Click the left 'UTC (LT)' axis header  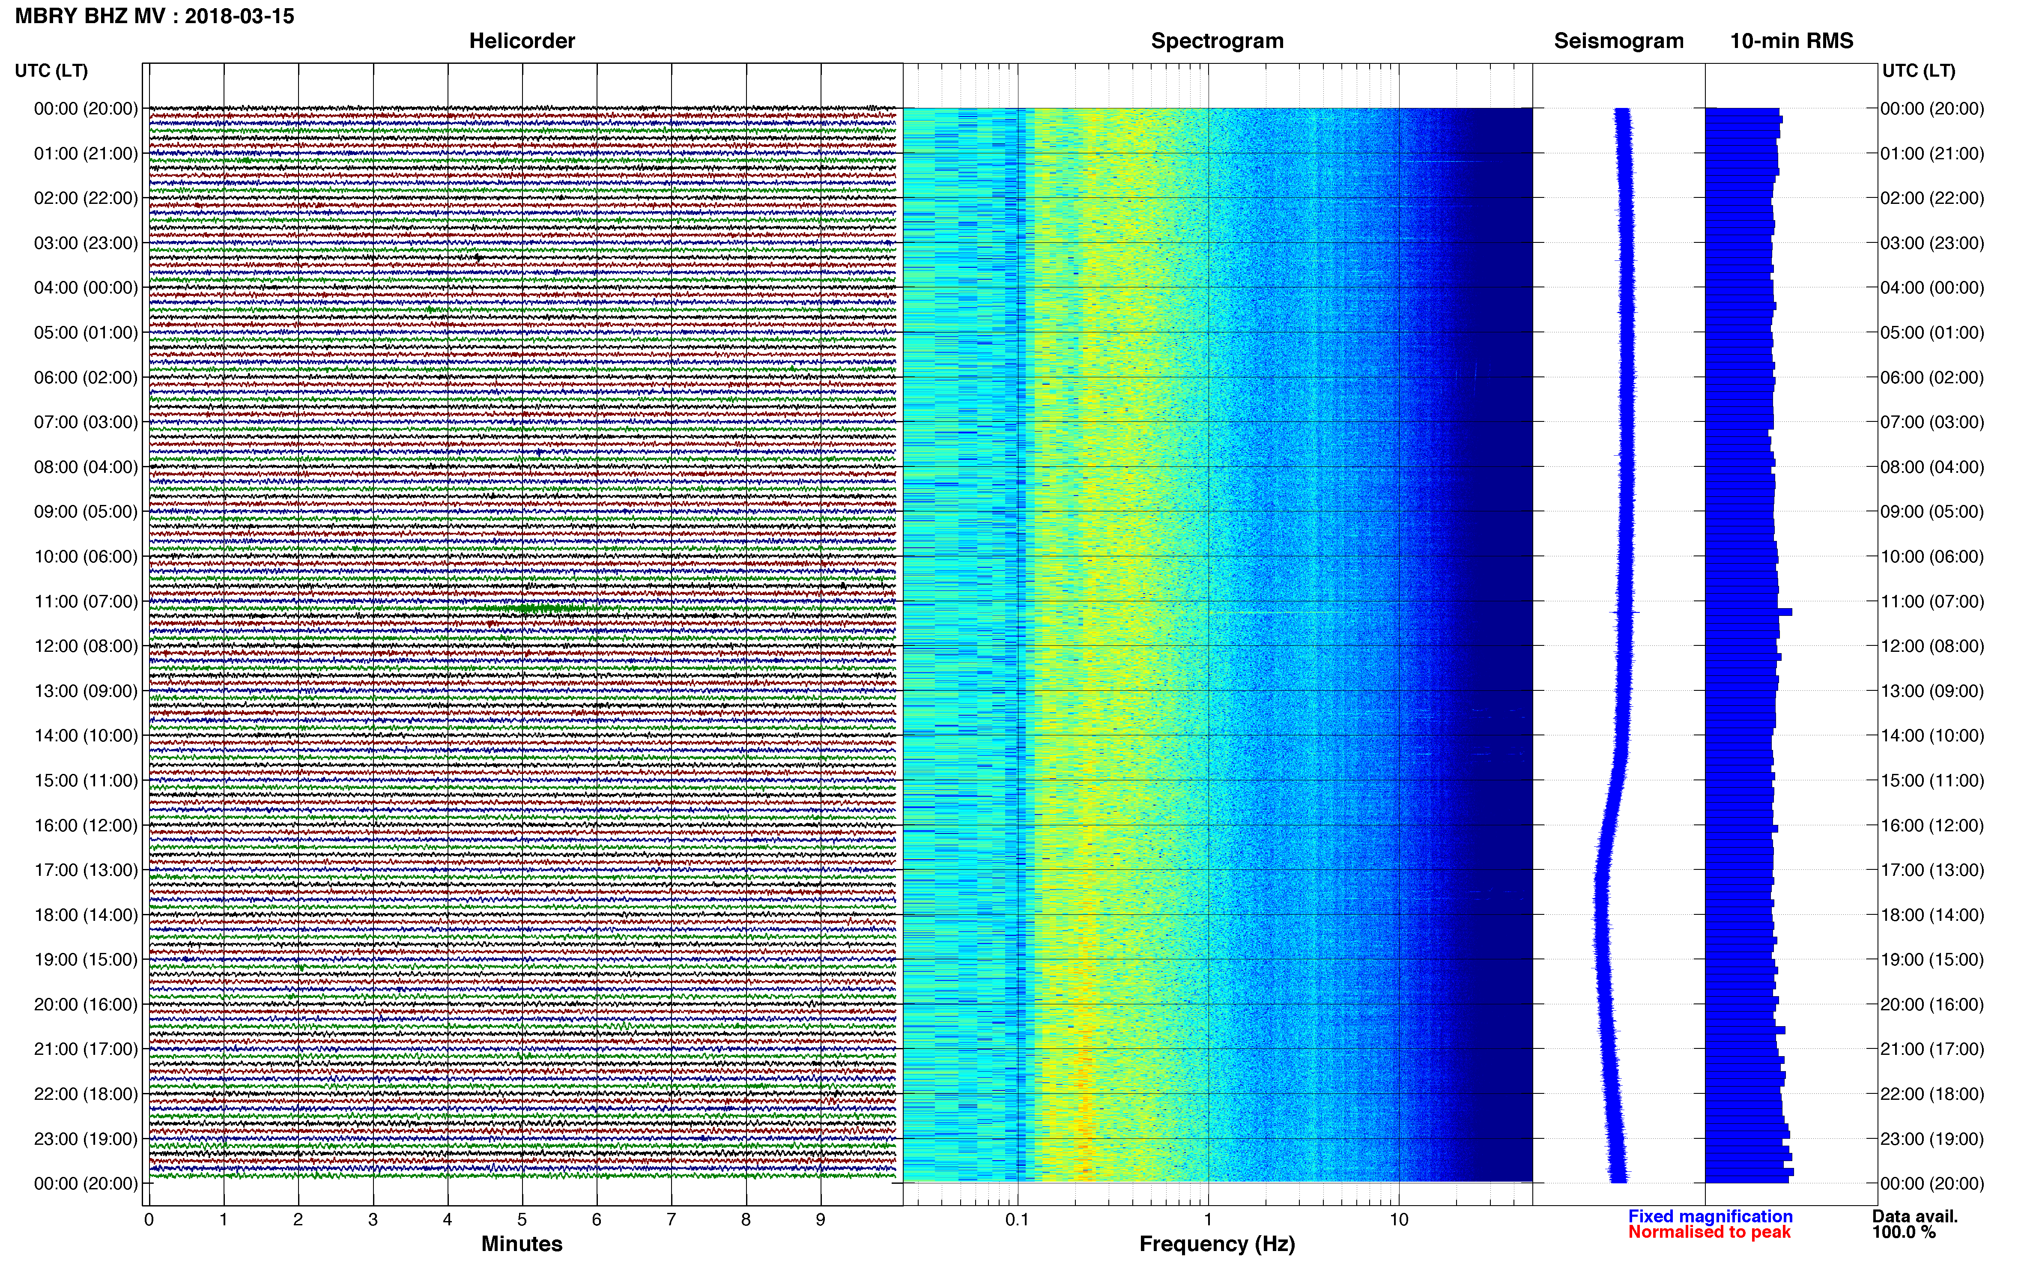(51, 71)
